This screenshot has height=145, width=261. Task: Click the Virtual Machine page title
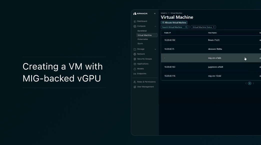pos(177,17)
